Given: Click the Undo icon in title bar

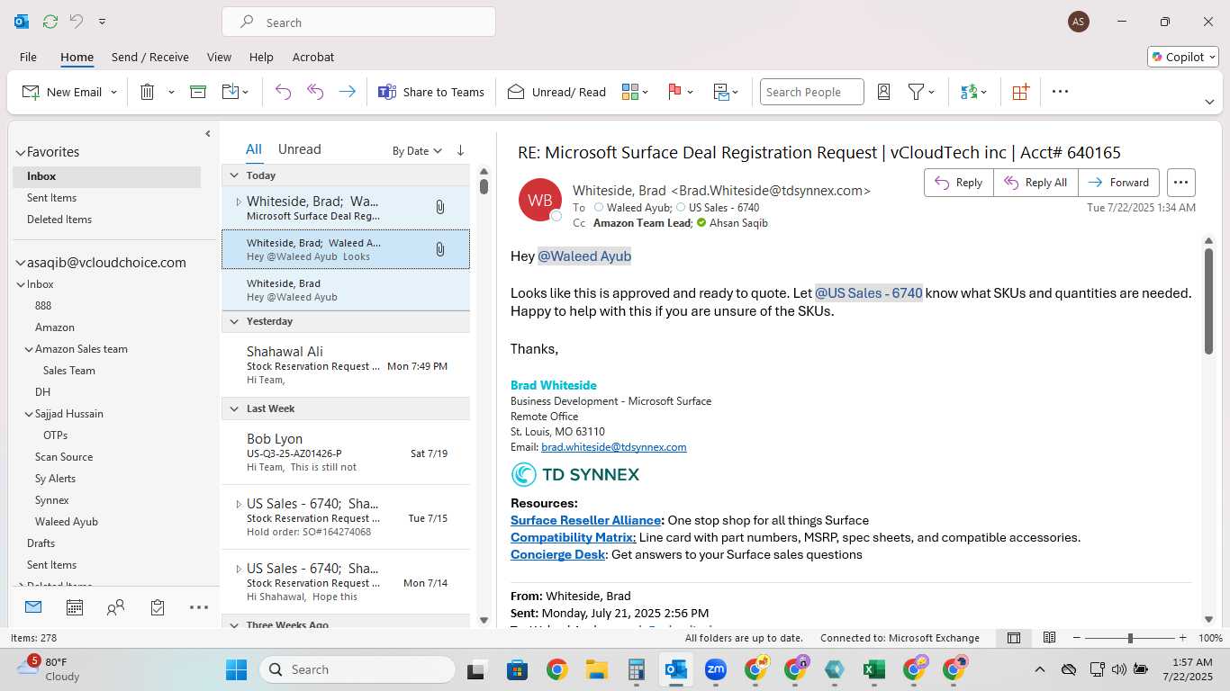Looking at the screenshot, I should pyautogui.click(x=77, y=22).
